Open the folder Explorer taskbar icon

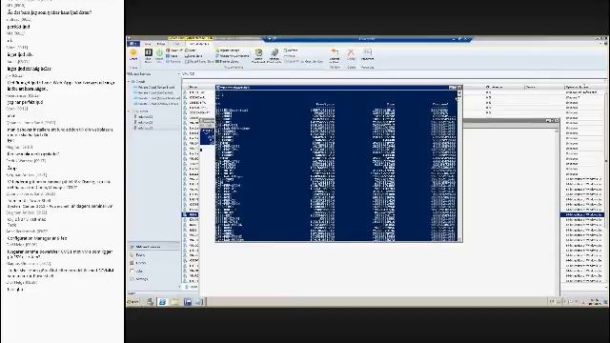point(174,302)
